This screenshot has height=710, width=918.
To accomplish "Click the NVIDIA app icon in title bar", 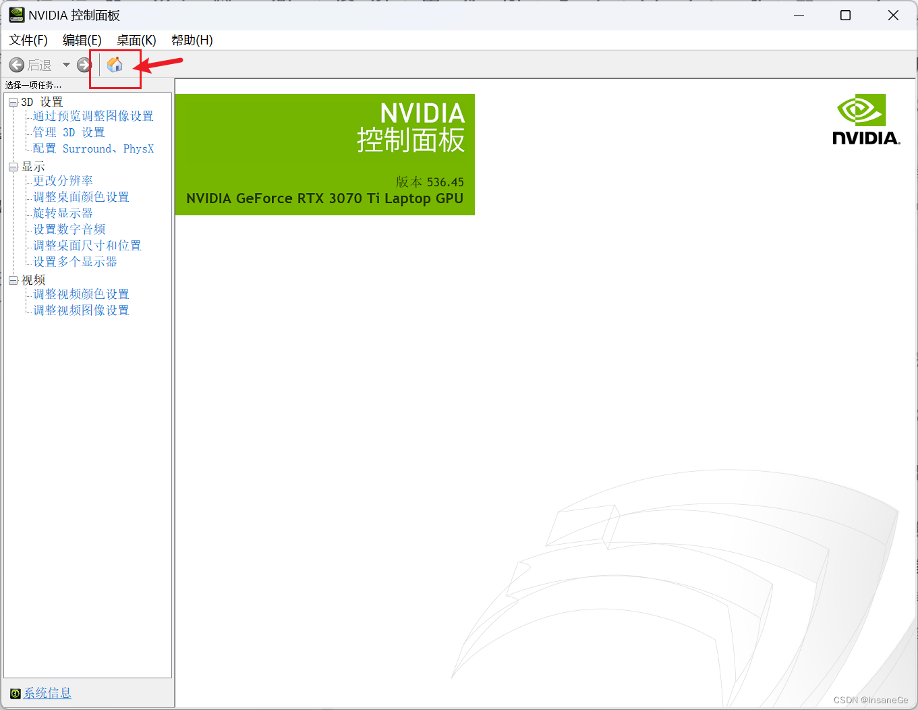I will (16, 15).
